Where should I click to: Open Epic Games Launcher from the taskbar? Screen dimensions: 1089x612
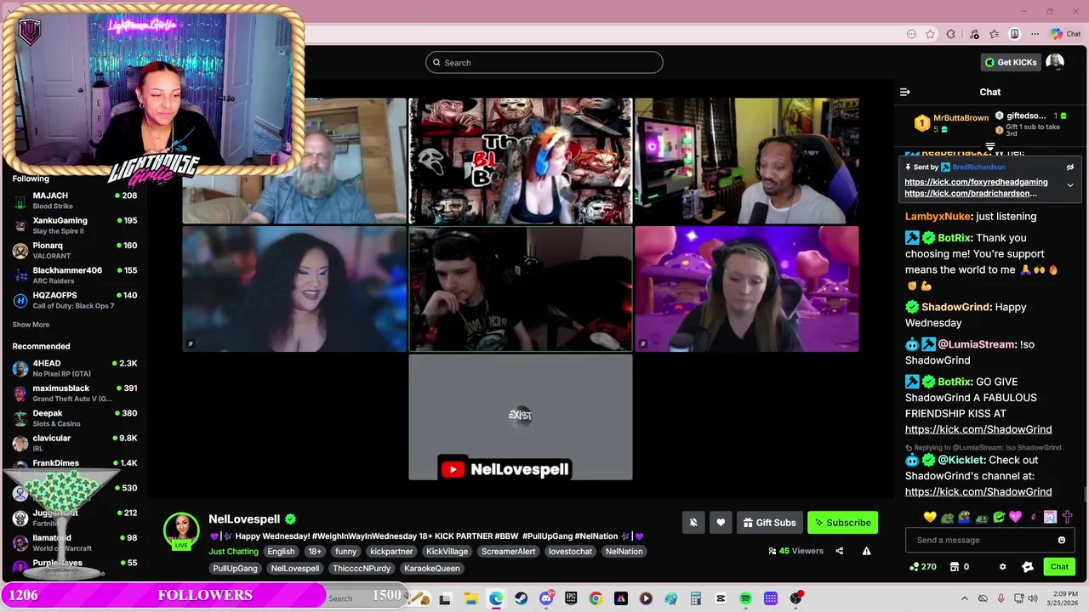[x=571, y=598]
